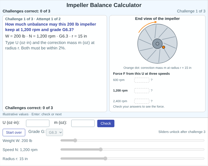
Task: Click the 'Impeller Balance Calculator' title
Action: click(104, 5)
